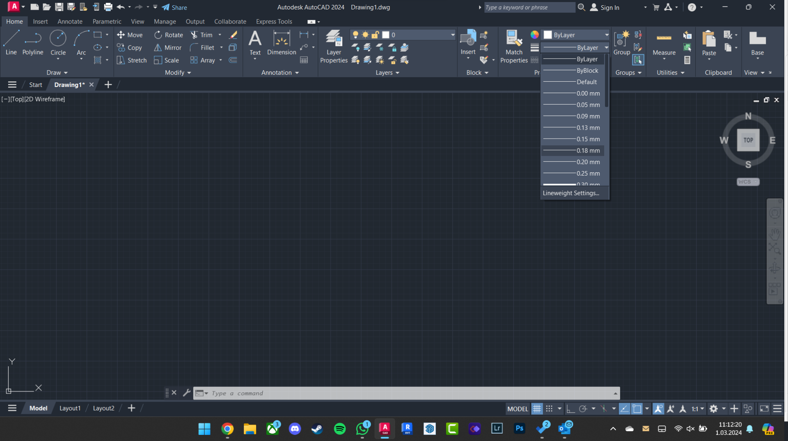Click the keyword search box
Viewport: 788px width, 441px height.
pos(529,7)
